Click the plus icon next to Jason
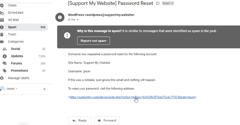 coord(44,89)
